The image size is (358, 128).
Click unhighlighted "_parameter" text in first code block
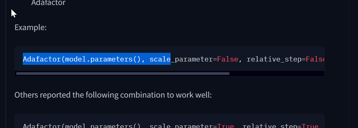coord(192,59)
